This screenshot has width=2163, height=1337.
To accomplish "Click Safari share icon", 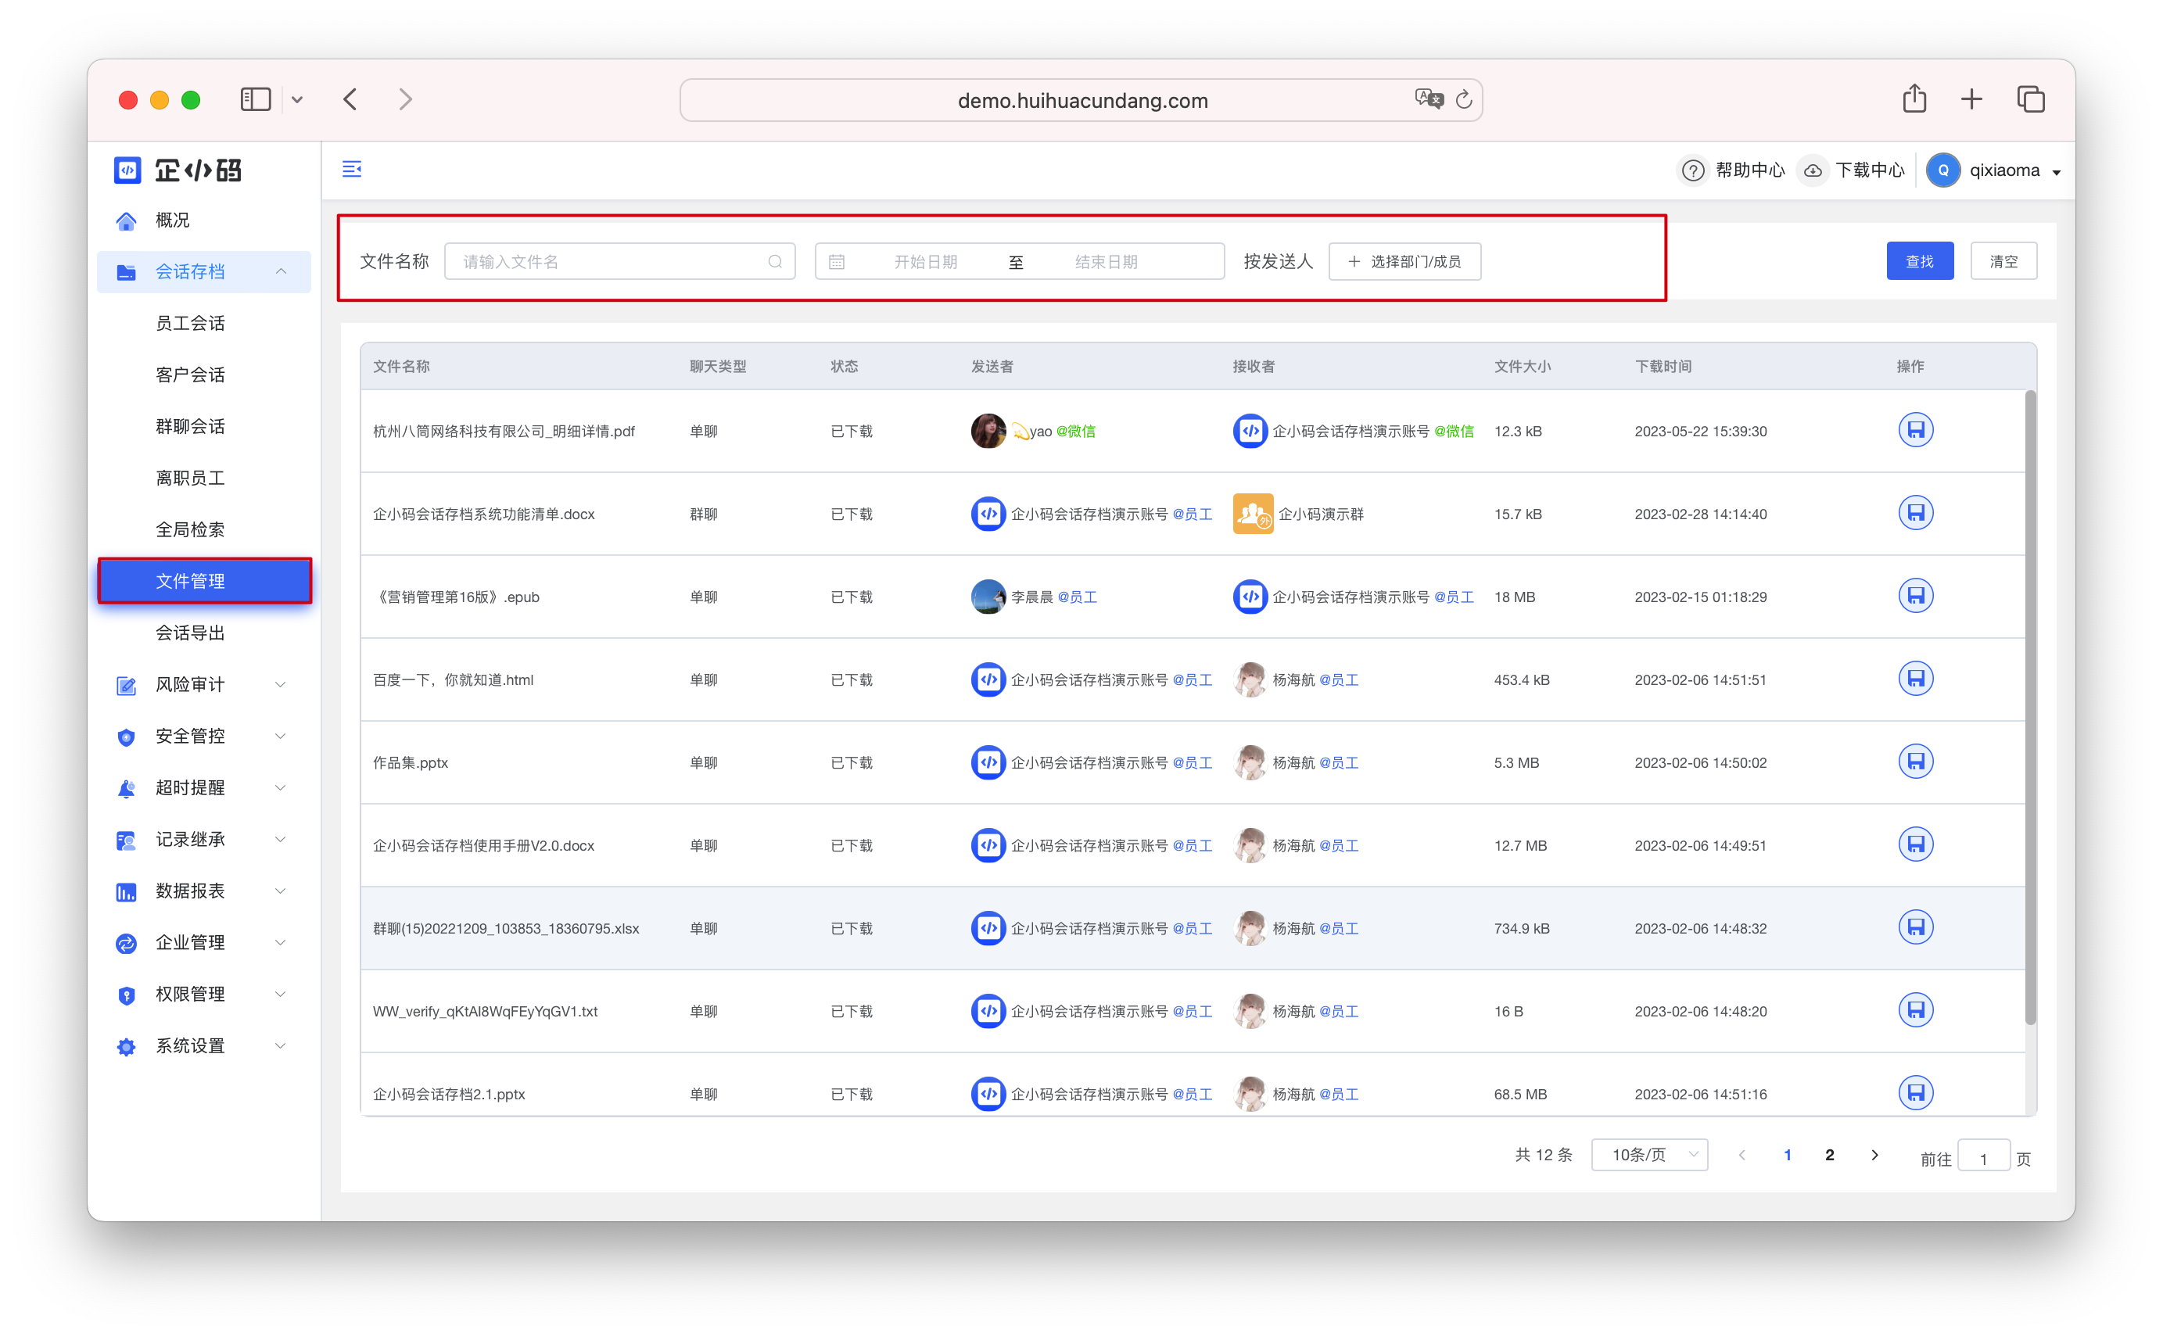I will click(x=1914, y=99).
